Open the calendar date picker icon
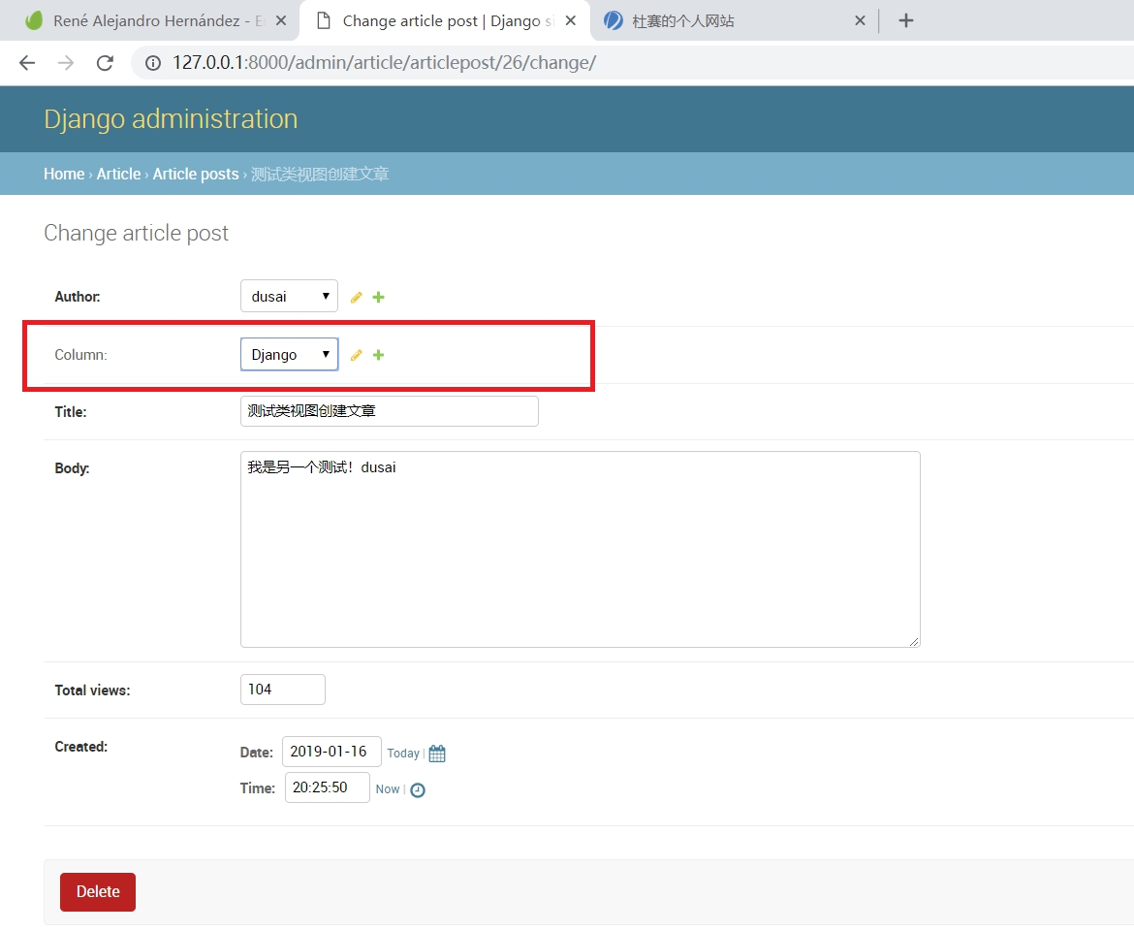 pyautogui.click(x=437, y=754)
